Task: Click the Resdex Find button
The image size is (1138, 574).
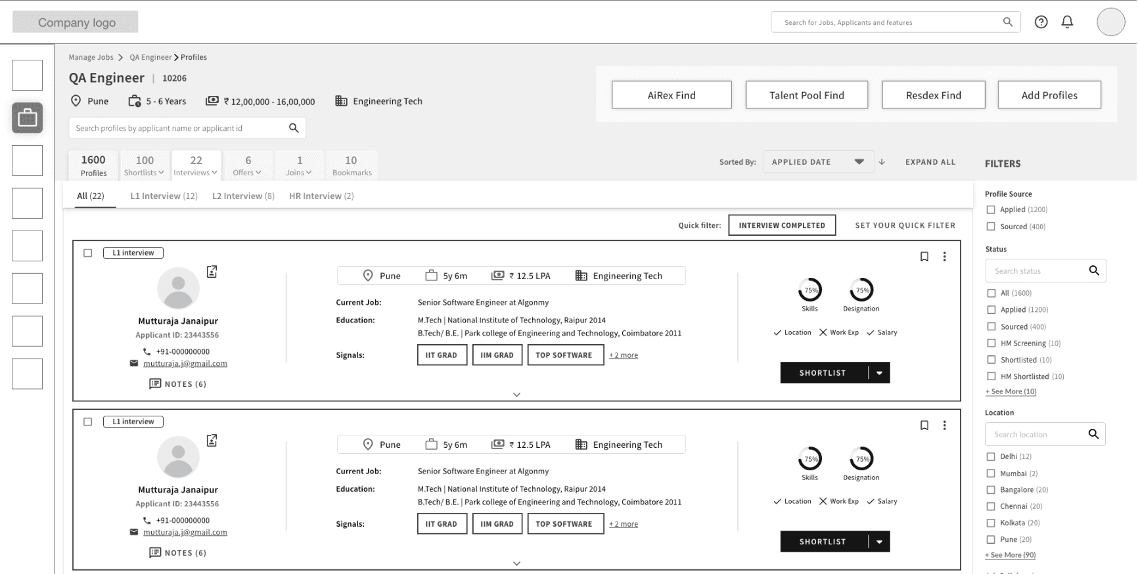Action: pos(934,95)
